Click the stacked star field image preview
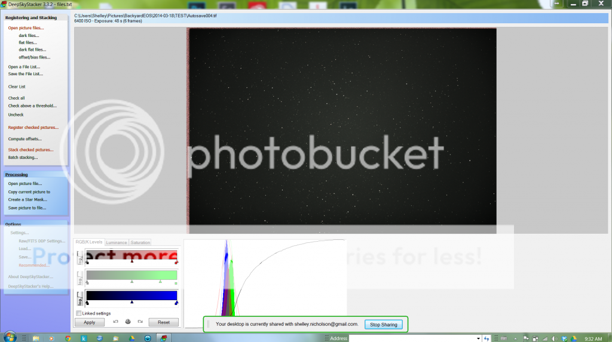This screenshot has width=612, height=342. [x=342, y=131]
